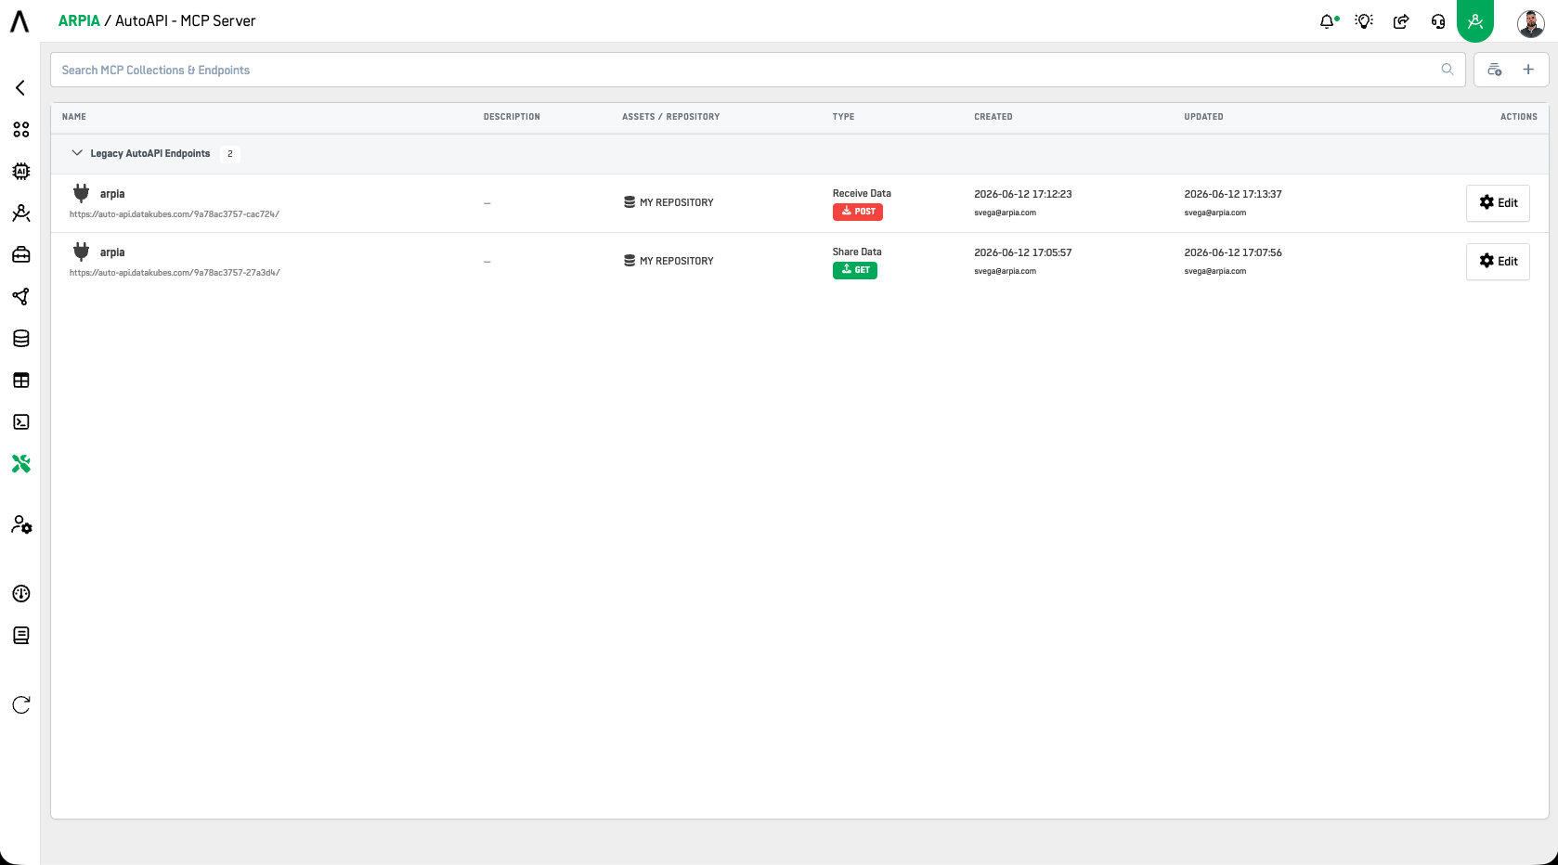Open the terminal console icon in sidebar
Image resolution: width=1558 pixels, height=865 pixels.
tap(21, 422)
